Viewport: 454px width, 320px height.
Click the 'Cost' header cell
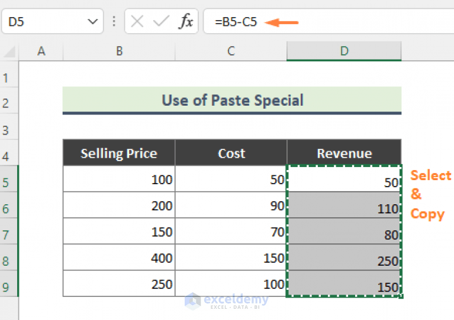coord(231,152)
